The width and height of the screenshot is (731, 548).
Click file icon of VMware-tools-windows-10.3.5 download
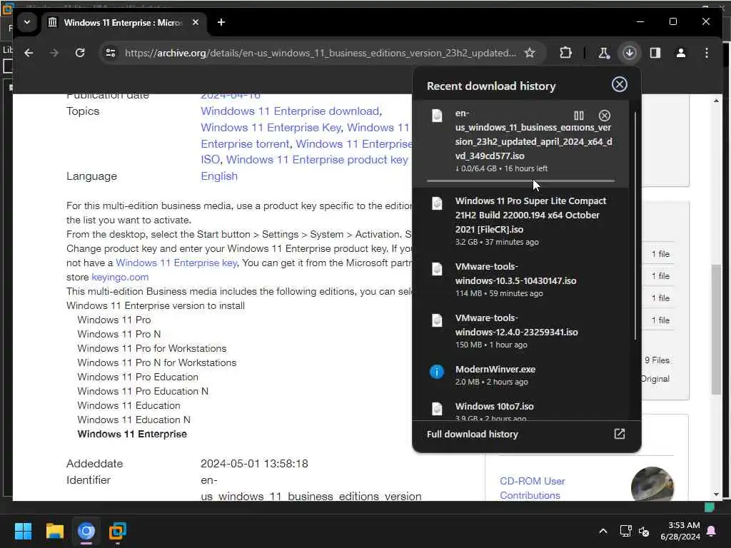437,269
